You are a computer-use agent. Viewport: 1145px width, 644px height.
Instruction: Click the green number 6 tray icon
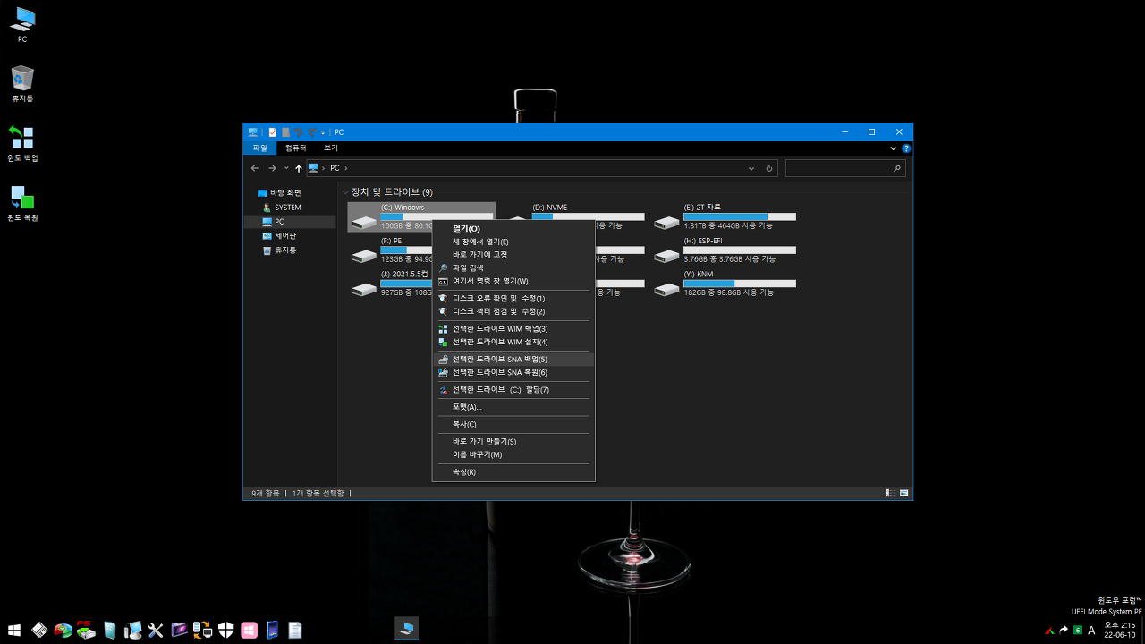click(x=1078, y=631)
